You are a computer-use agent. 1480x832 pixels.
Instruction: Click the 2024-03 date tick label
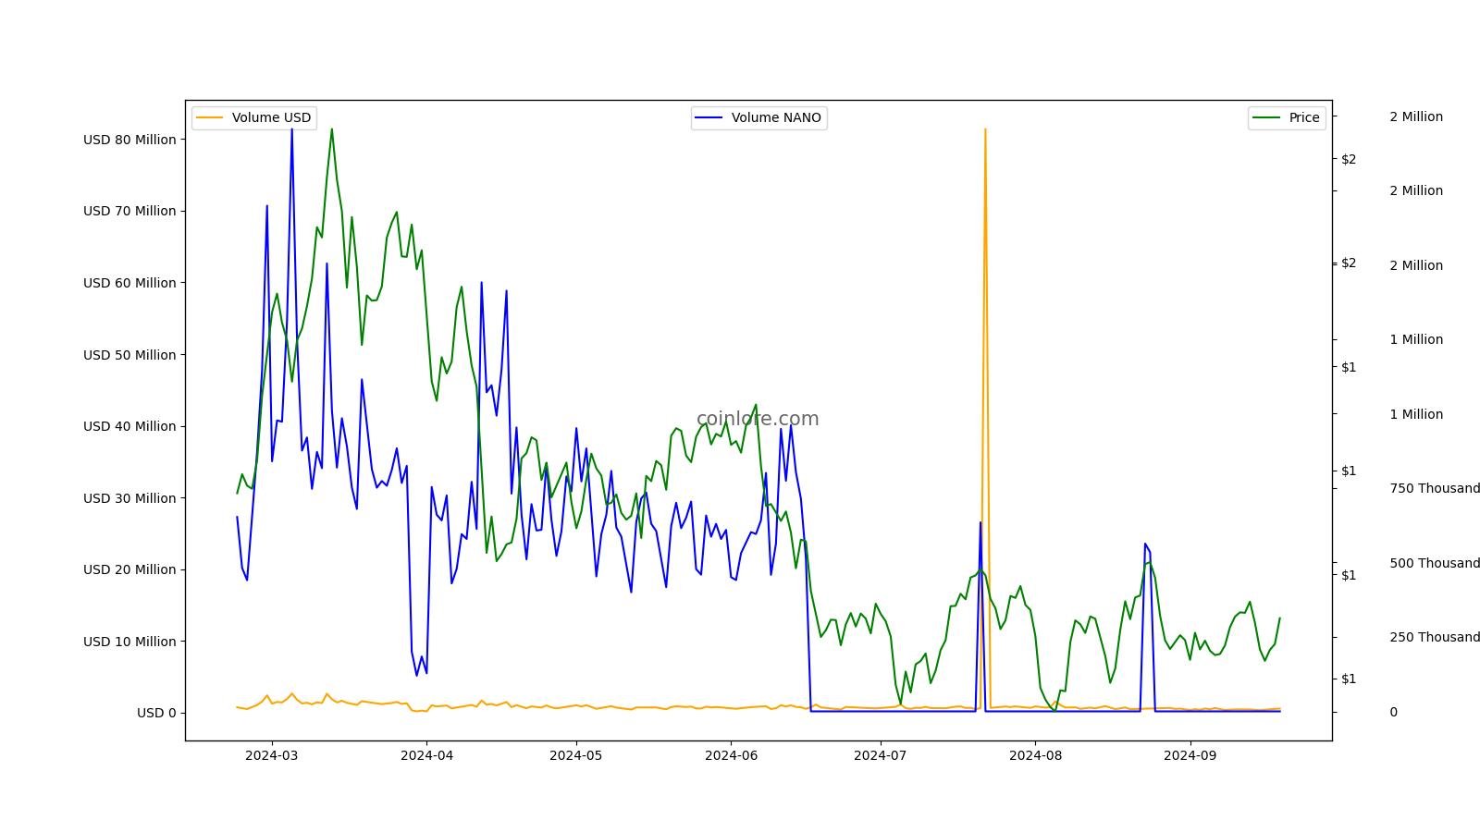271,755
